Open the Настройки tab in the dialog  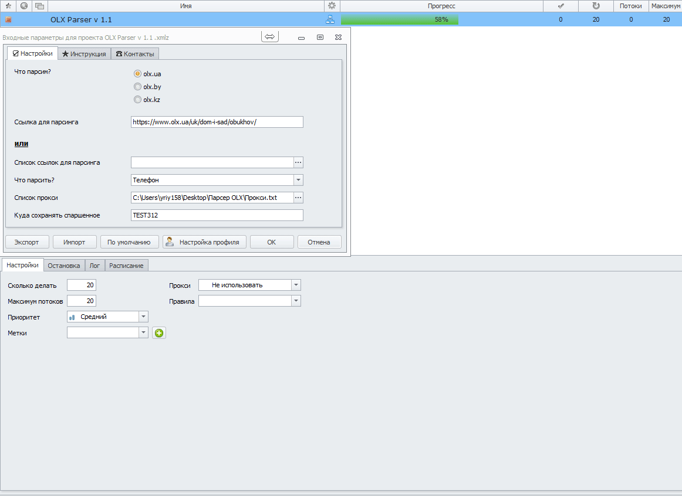point(33,53)
